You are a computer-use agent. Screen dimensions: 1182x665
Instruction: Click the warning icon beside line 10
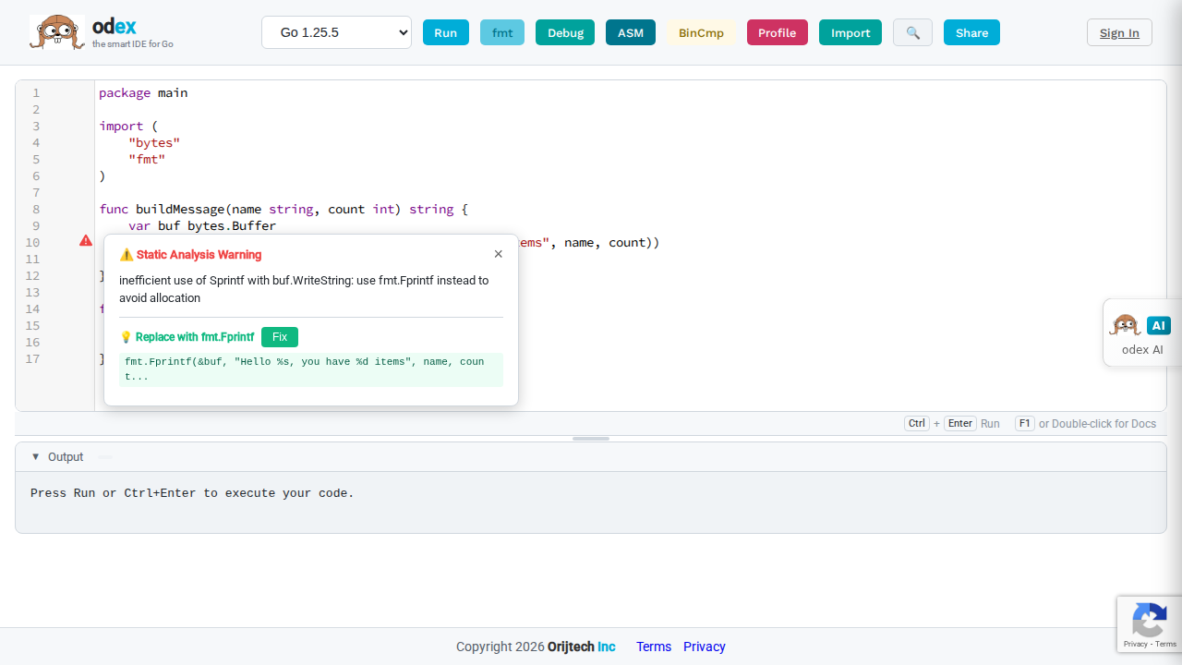[85, 241]
